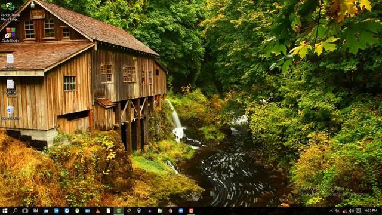Open Task View from the taskbar

[25, 211]
